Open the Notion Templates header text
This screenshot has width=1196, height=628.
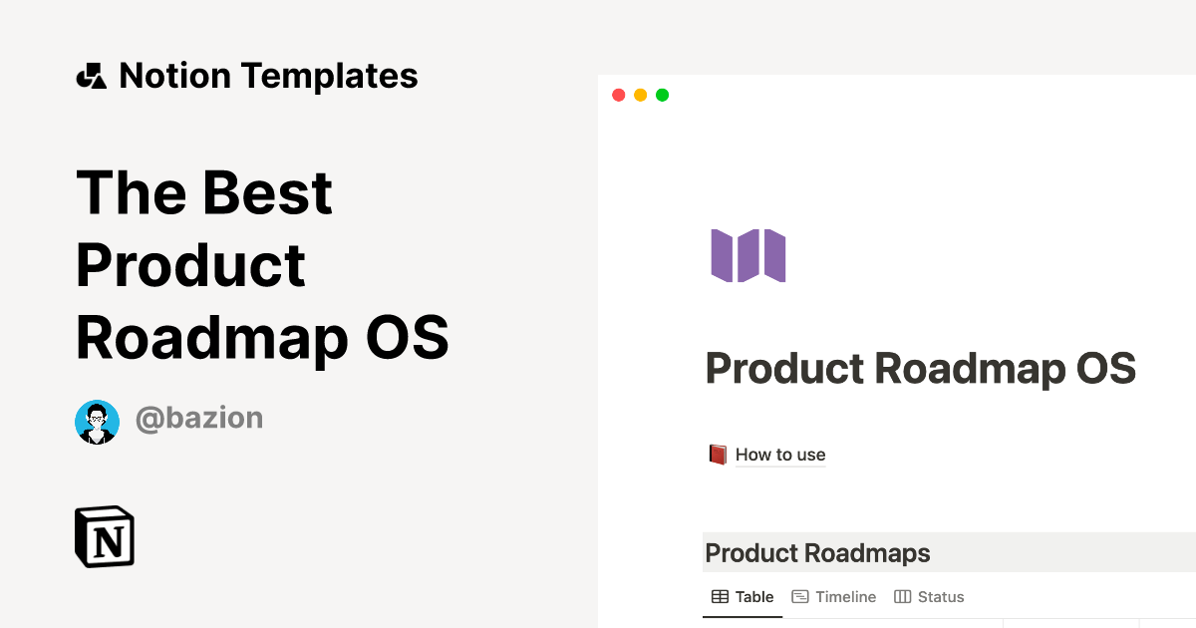pos(268,76)
